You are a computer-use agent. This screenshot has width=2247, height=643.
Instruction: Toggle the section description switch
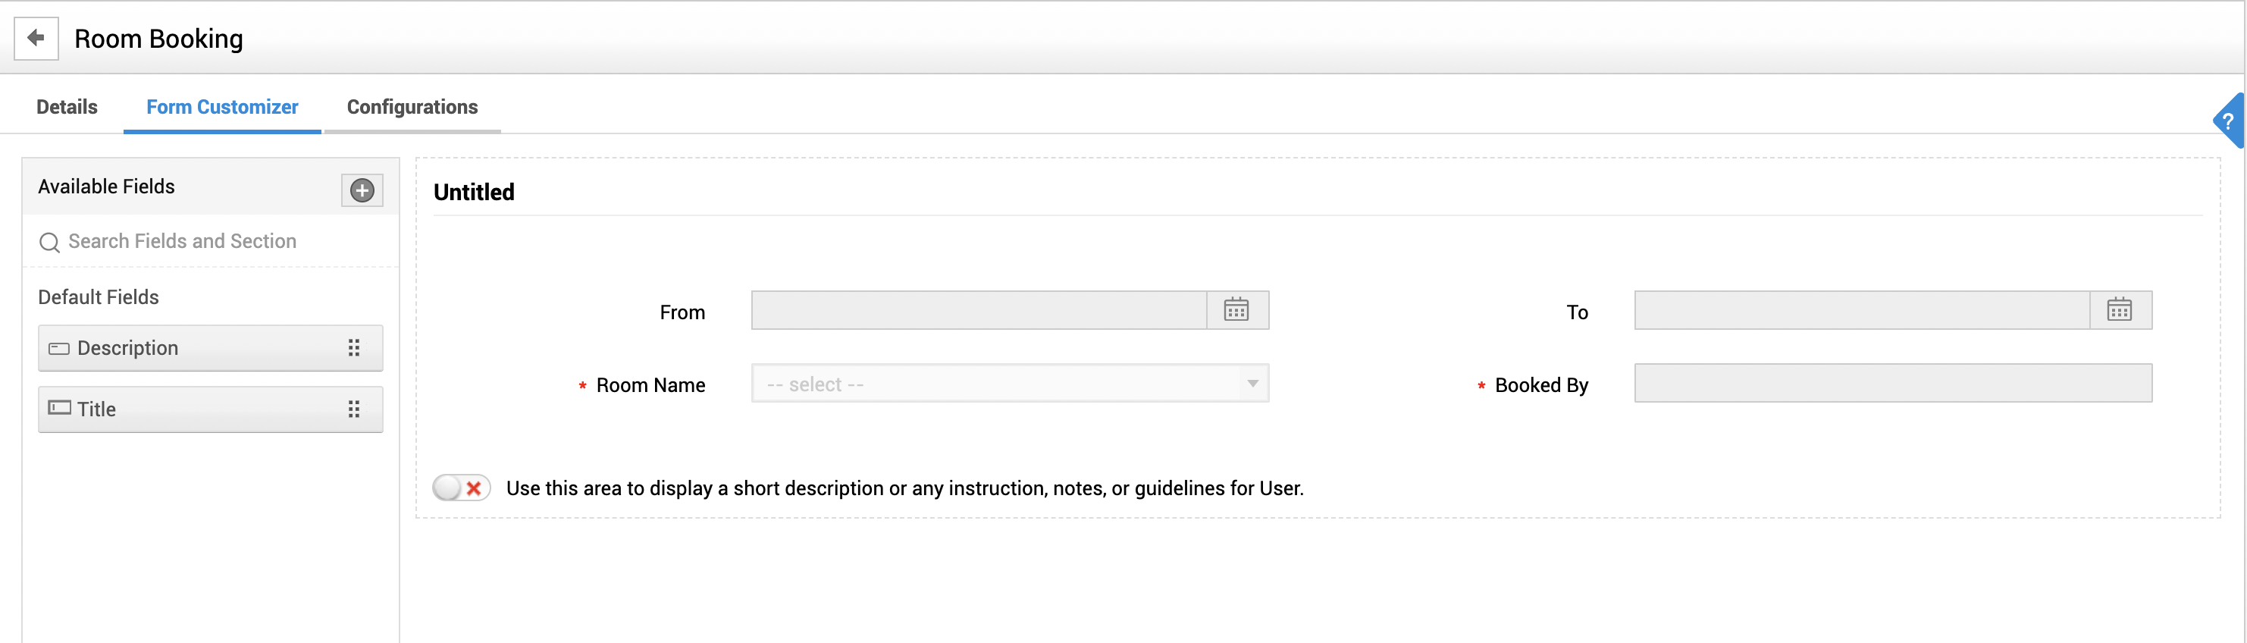coord(462,488)
